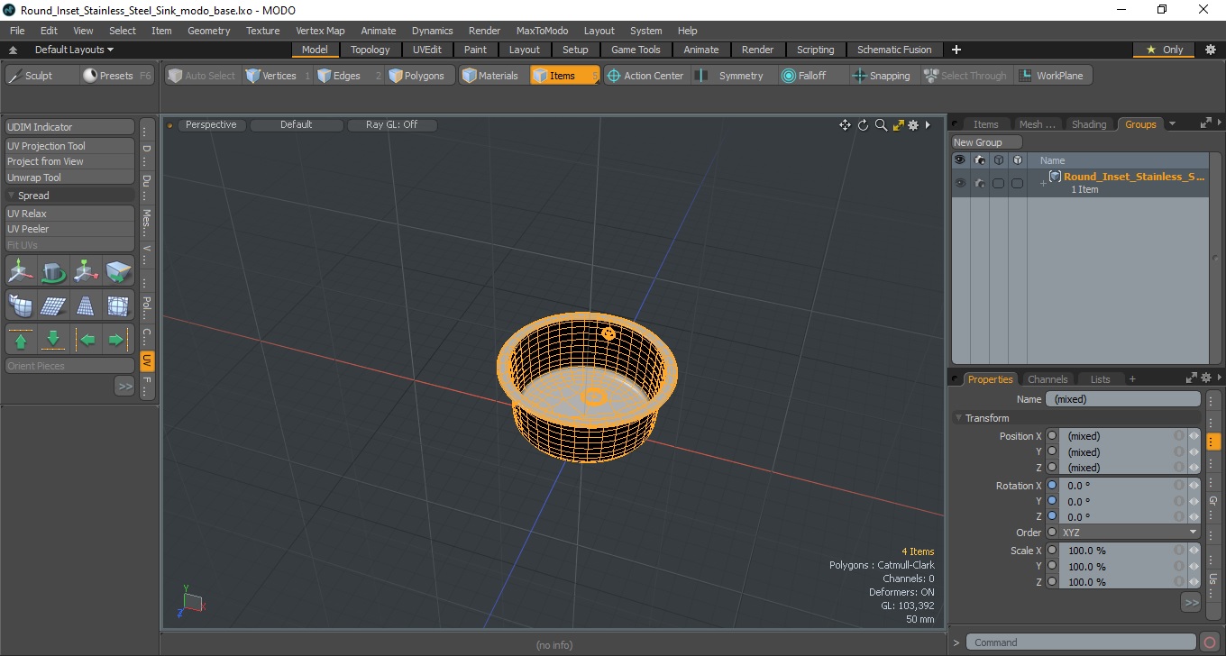Maximize the 3D viewport with expand icon
This screenshot has width=1226, height=656.
pos(898,125)
